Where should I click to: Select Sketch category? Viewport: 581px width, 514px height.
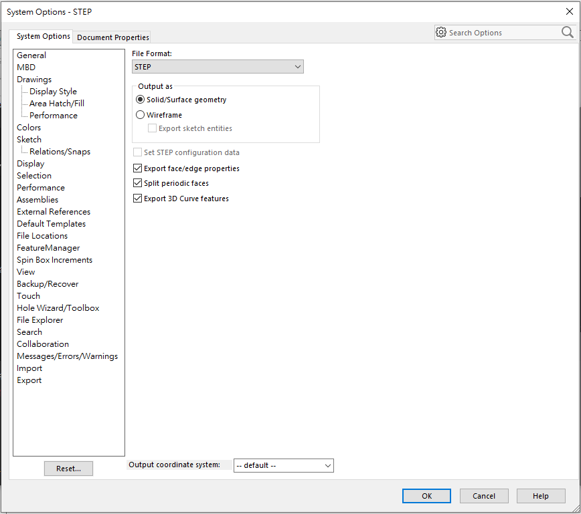tap(29, 140)
